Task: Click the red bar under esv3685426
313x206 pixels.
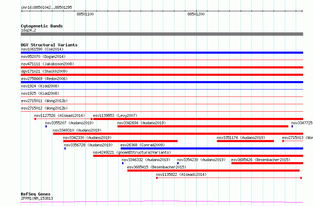Action: (267, 163)
